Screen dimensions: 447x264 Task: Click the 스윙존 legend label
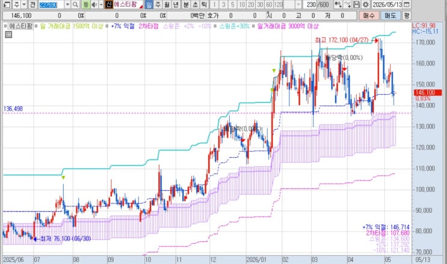pyautogui.click(x=171, y=26)
